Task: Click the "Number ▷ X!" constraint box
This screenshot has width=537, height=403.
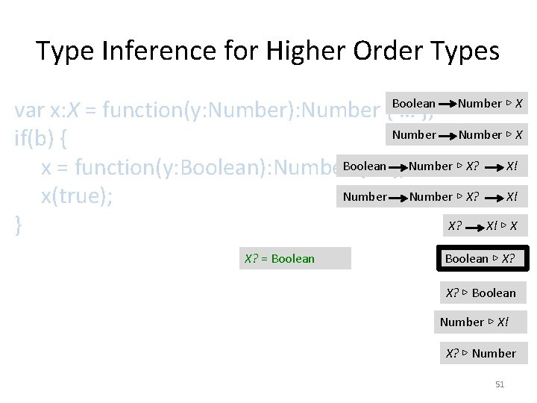Action: (480, 322)
